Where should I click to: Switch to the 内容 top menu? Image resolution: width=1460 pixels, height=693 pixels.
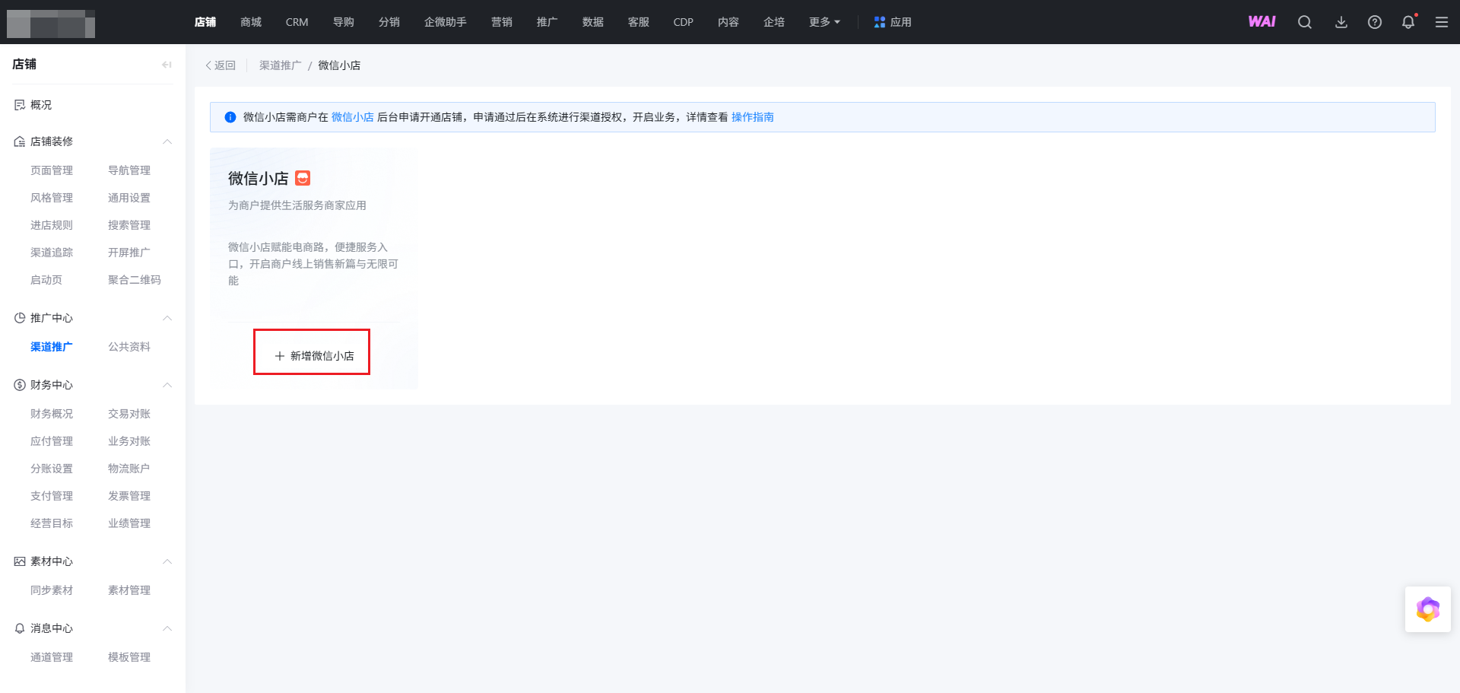click(x=728, y=22)
